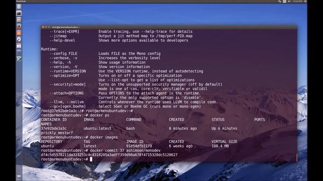Click the Terminal title in the top panel

click(21, 1)
